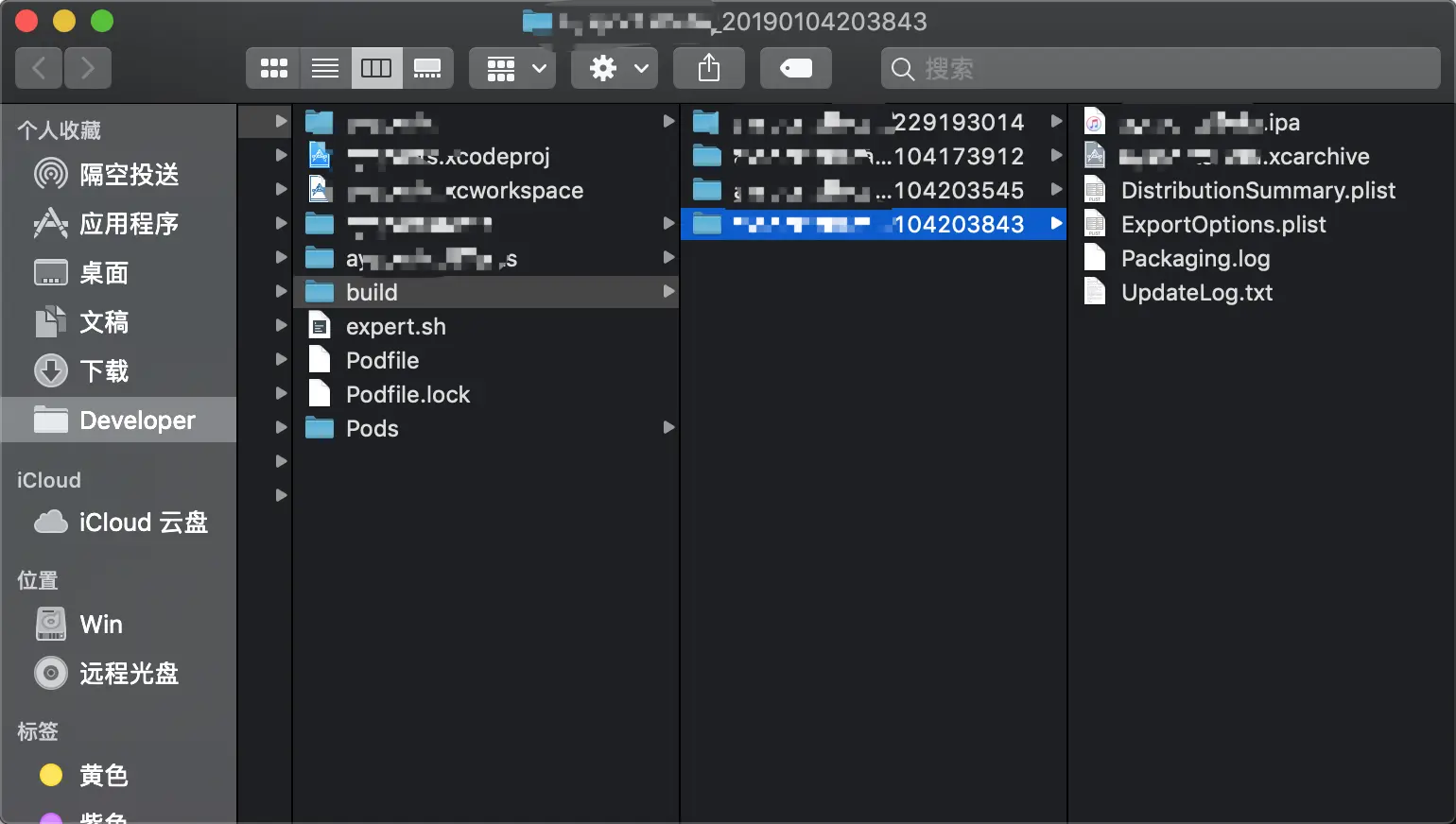Viewport: 1456px width, 824px height.
Task: Open the Win disk in sidebar
Action: pyautogui.click(x=119, y=625)
